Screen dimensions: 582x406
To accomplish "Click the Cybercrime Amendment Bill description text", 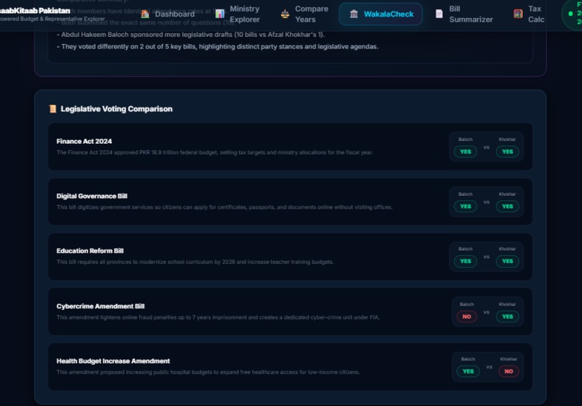I will (218, 317).
